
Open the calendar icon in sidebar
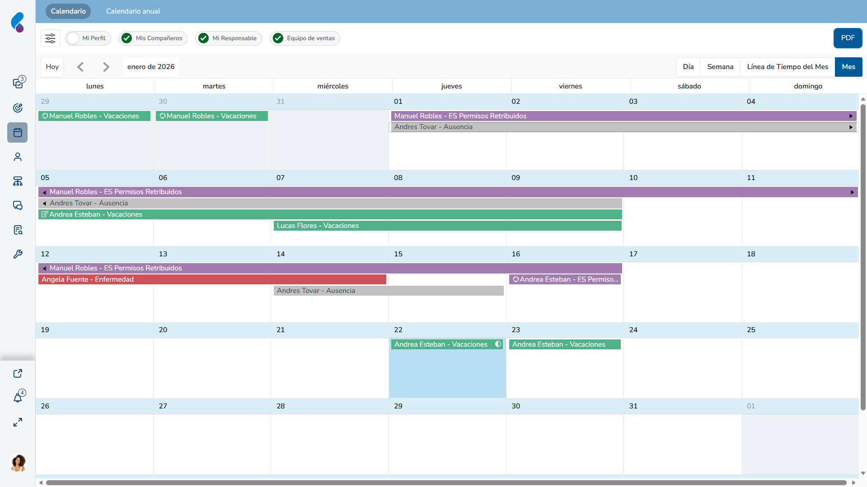18,133
